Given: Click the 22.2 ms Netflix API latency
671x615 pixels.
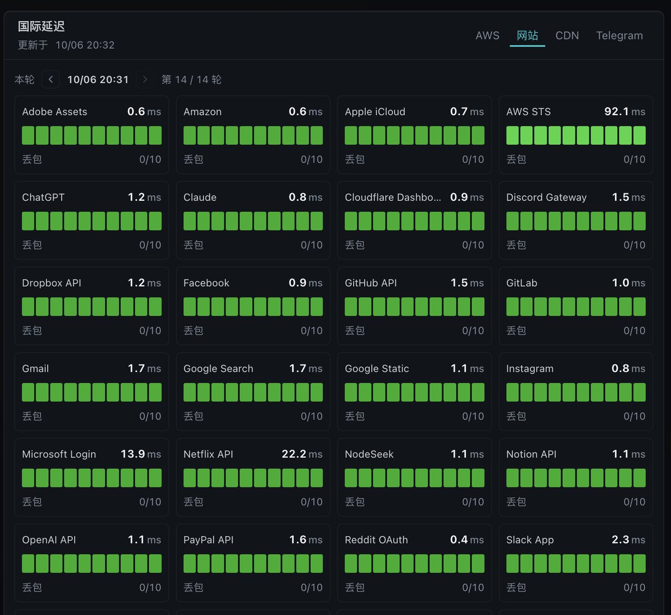Looking at the screenshot, I should (x=302, y=454).
